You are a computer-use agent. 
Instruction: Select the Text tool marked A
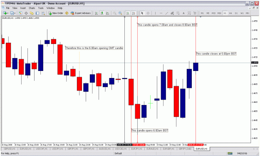(183, 13)
